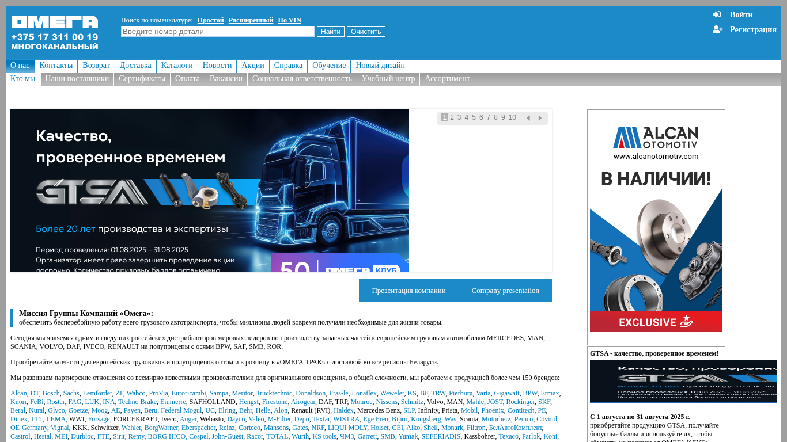Screen dimensions: 787x442
Task: Open the Контакты menu item
Action: click(x=56, y=66)
